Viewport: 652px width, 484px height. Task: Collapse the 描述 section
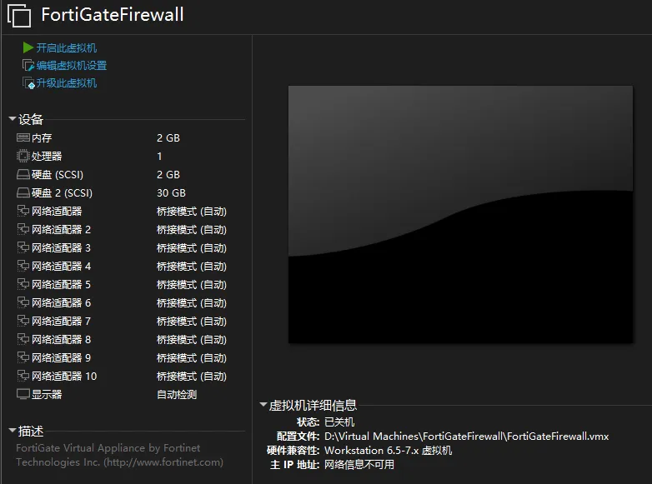13,431
